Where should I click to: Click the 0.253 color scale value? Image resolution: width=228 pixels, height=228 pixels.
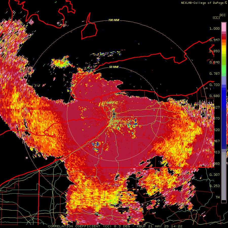(x=215, y=186)
